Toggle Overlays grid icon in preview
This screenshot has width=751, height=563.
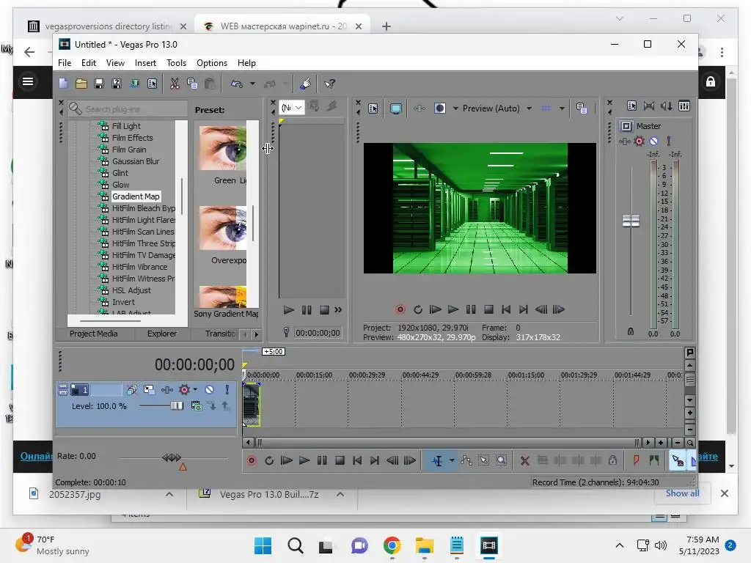[546, 108]
